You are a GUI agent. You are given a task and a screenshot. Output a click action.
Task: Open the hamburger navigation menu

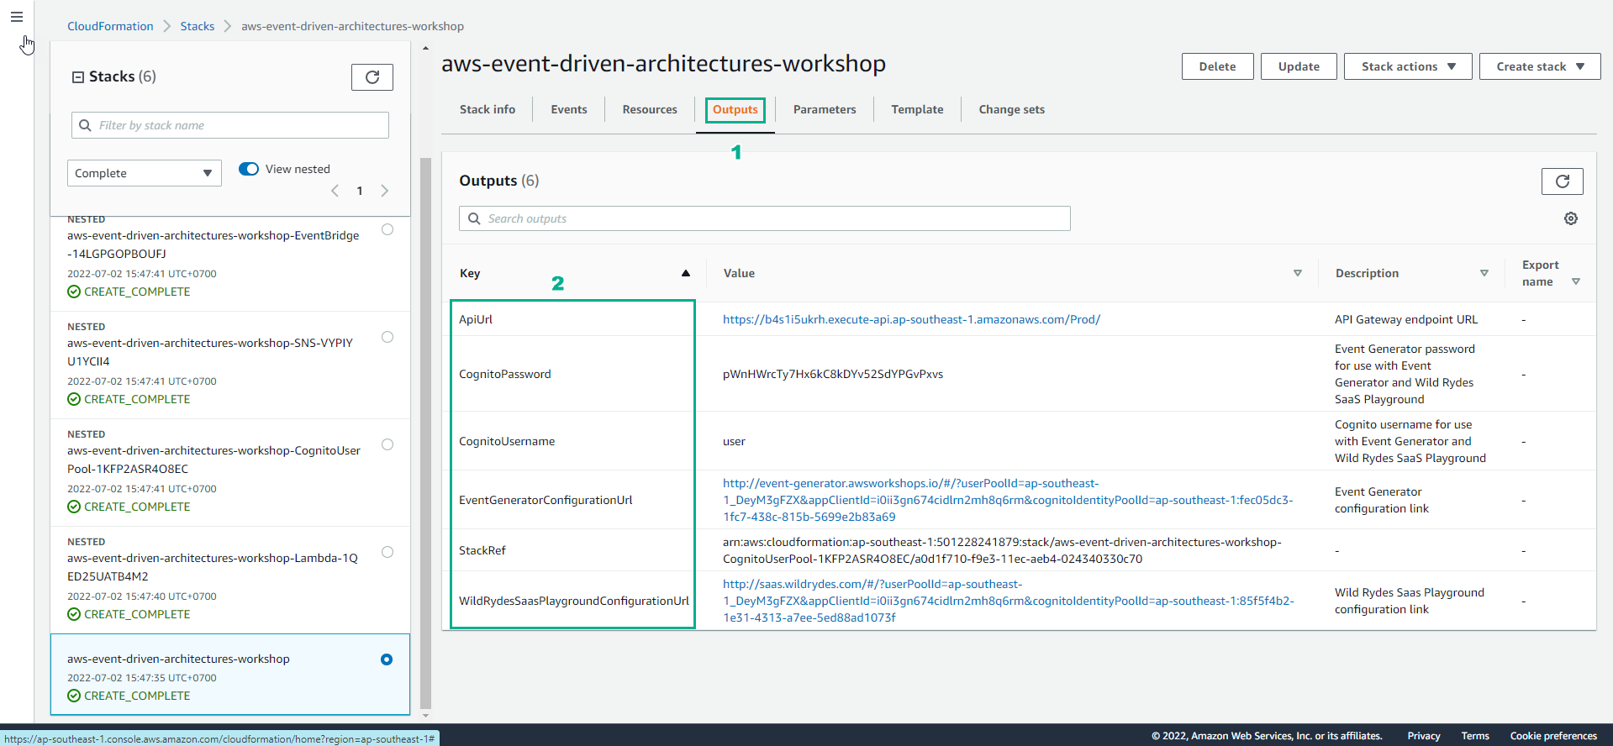tap(17, 17)
